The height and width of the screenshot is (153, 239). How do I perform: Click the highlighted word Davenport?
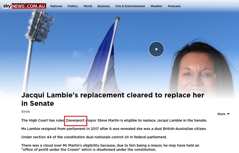[75, 120]
